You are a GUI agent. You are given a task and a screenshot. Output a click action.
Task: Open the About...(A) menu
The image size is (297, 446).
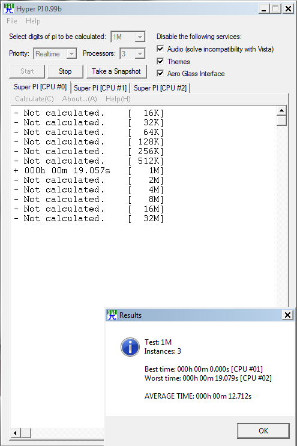79,99
